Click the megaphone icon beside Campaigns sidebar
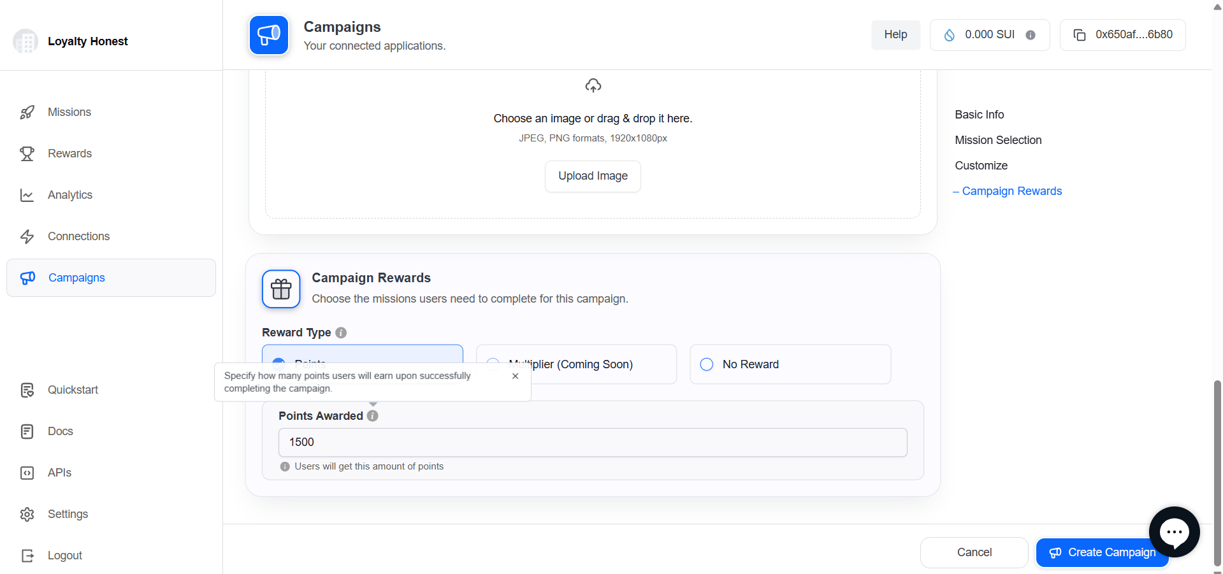Viewport: 1223px width, 574px height. [x=27, y=278]
